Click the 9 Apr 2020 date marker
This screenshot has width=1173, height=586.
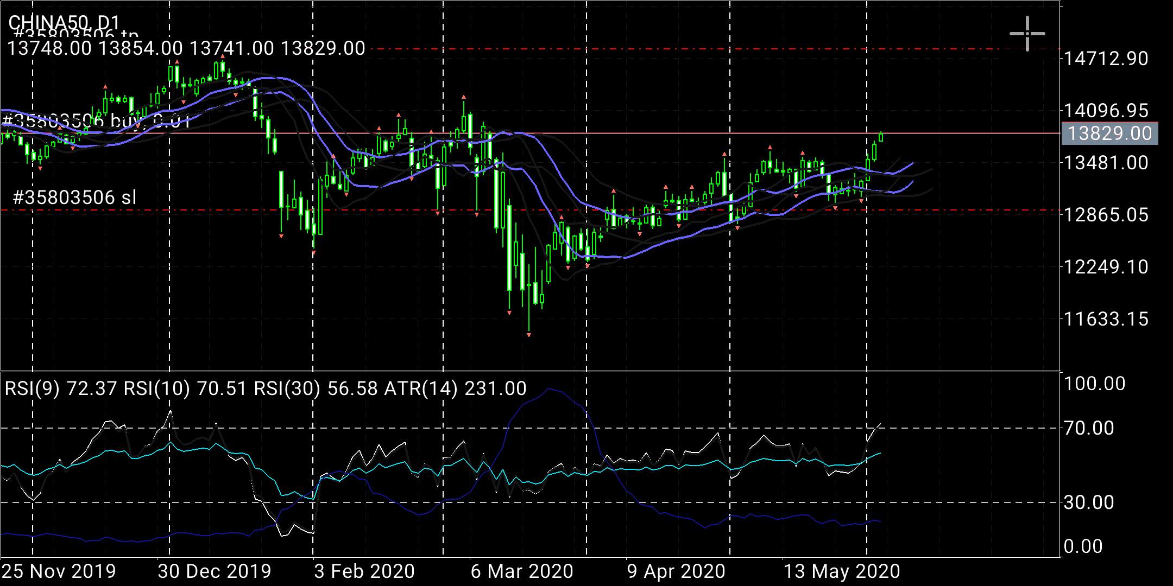coord(676,571)
